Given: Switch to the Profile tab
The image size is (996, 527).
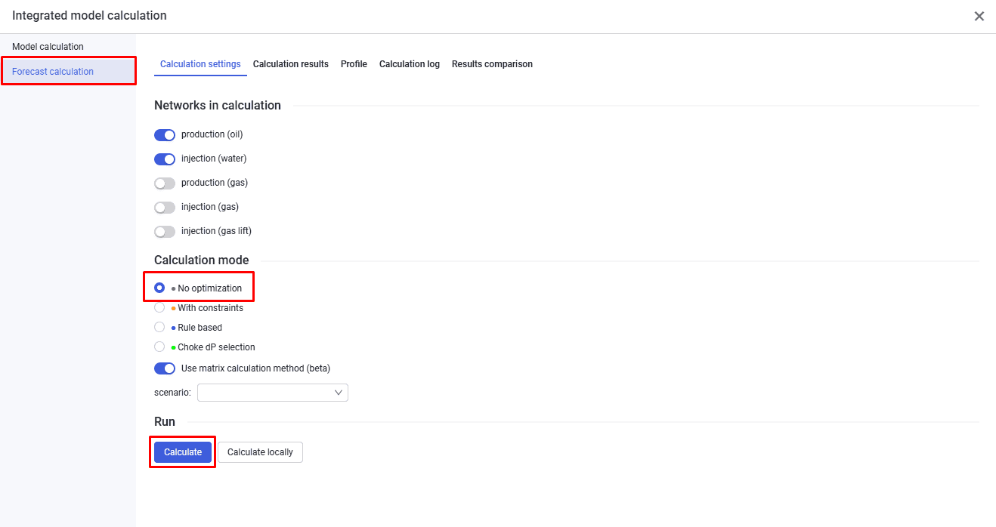Looking at the screenshot, I should tap(354, 64).
